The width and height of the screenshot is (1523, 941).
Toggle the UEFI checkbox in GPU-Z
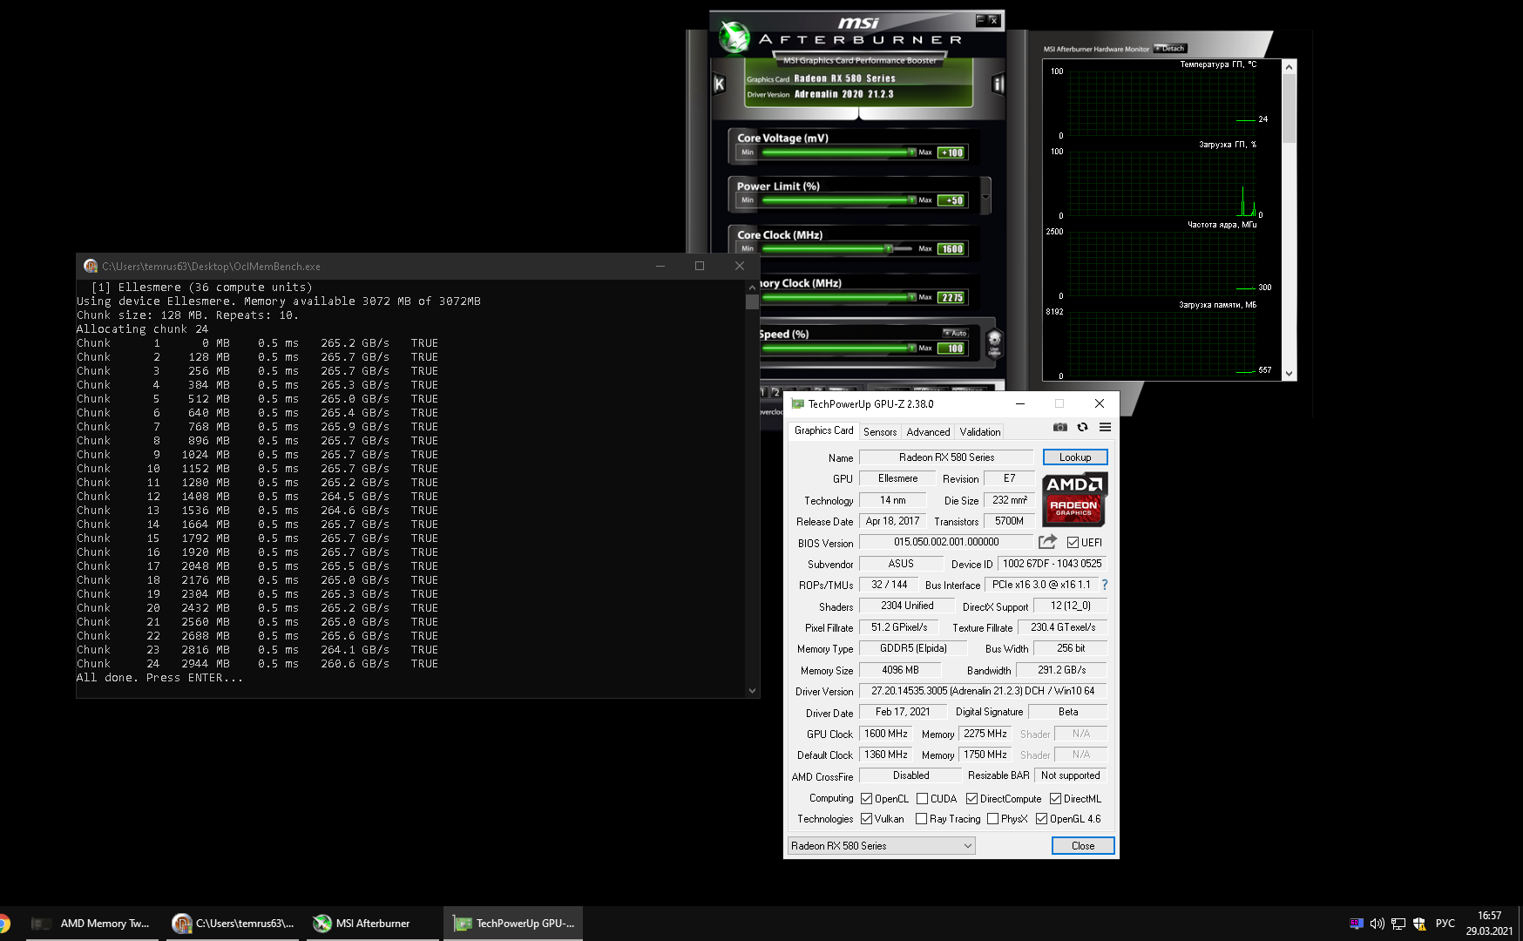[1073, 542]
